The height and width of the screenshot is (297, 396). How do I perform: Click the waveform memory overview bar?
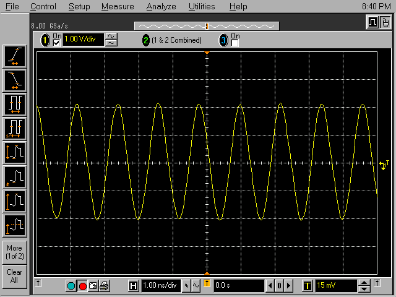[x=207, y=26]
